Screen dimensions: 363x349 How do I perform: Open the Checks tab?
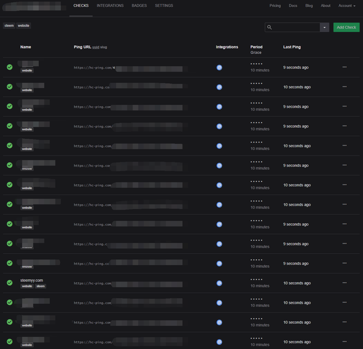(81, 6)
